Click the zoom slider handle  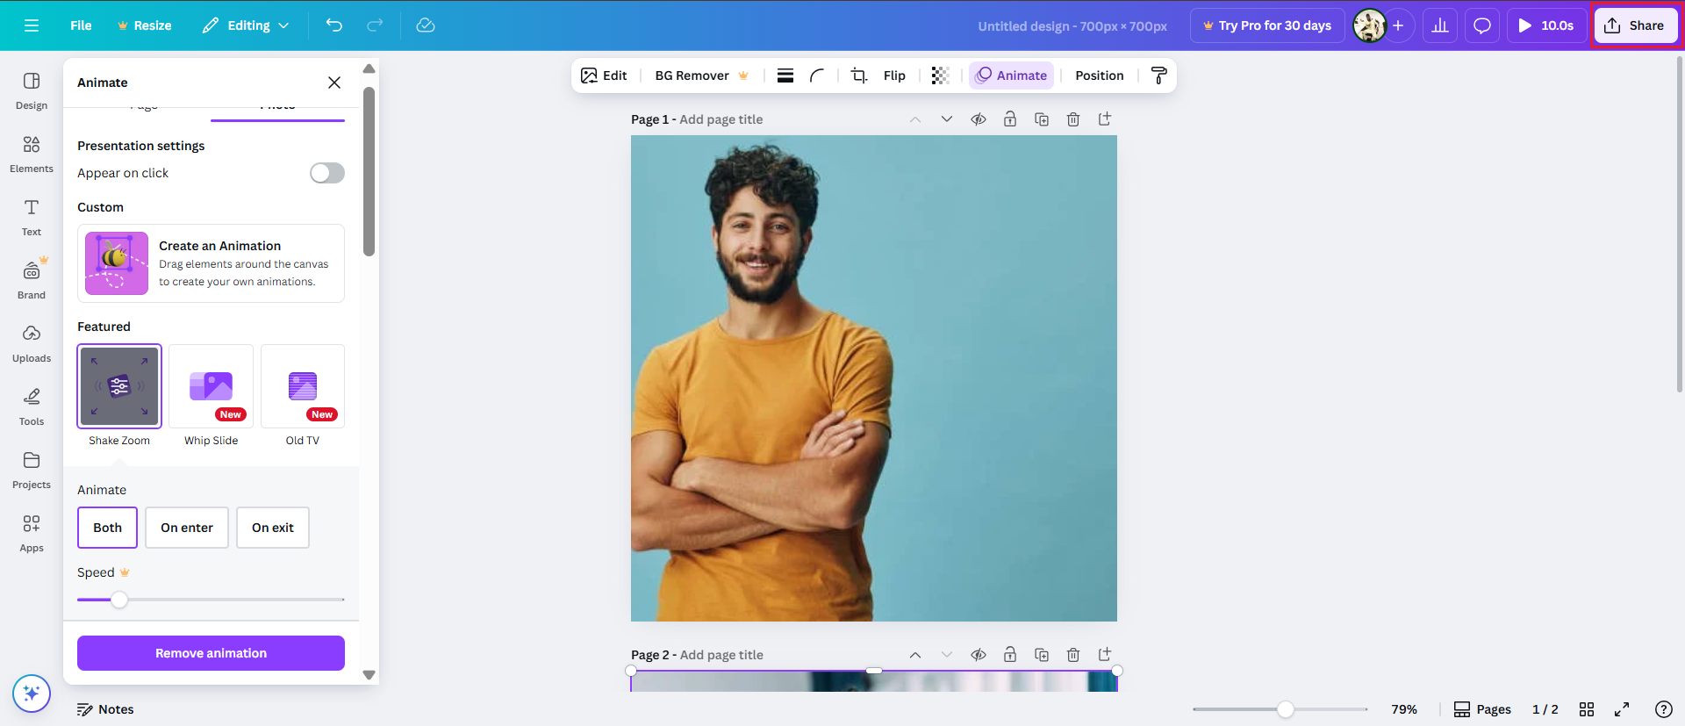[1286, 709]
